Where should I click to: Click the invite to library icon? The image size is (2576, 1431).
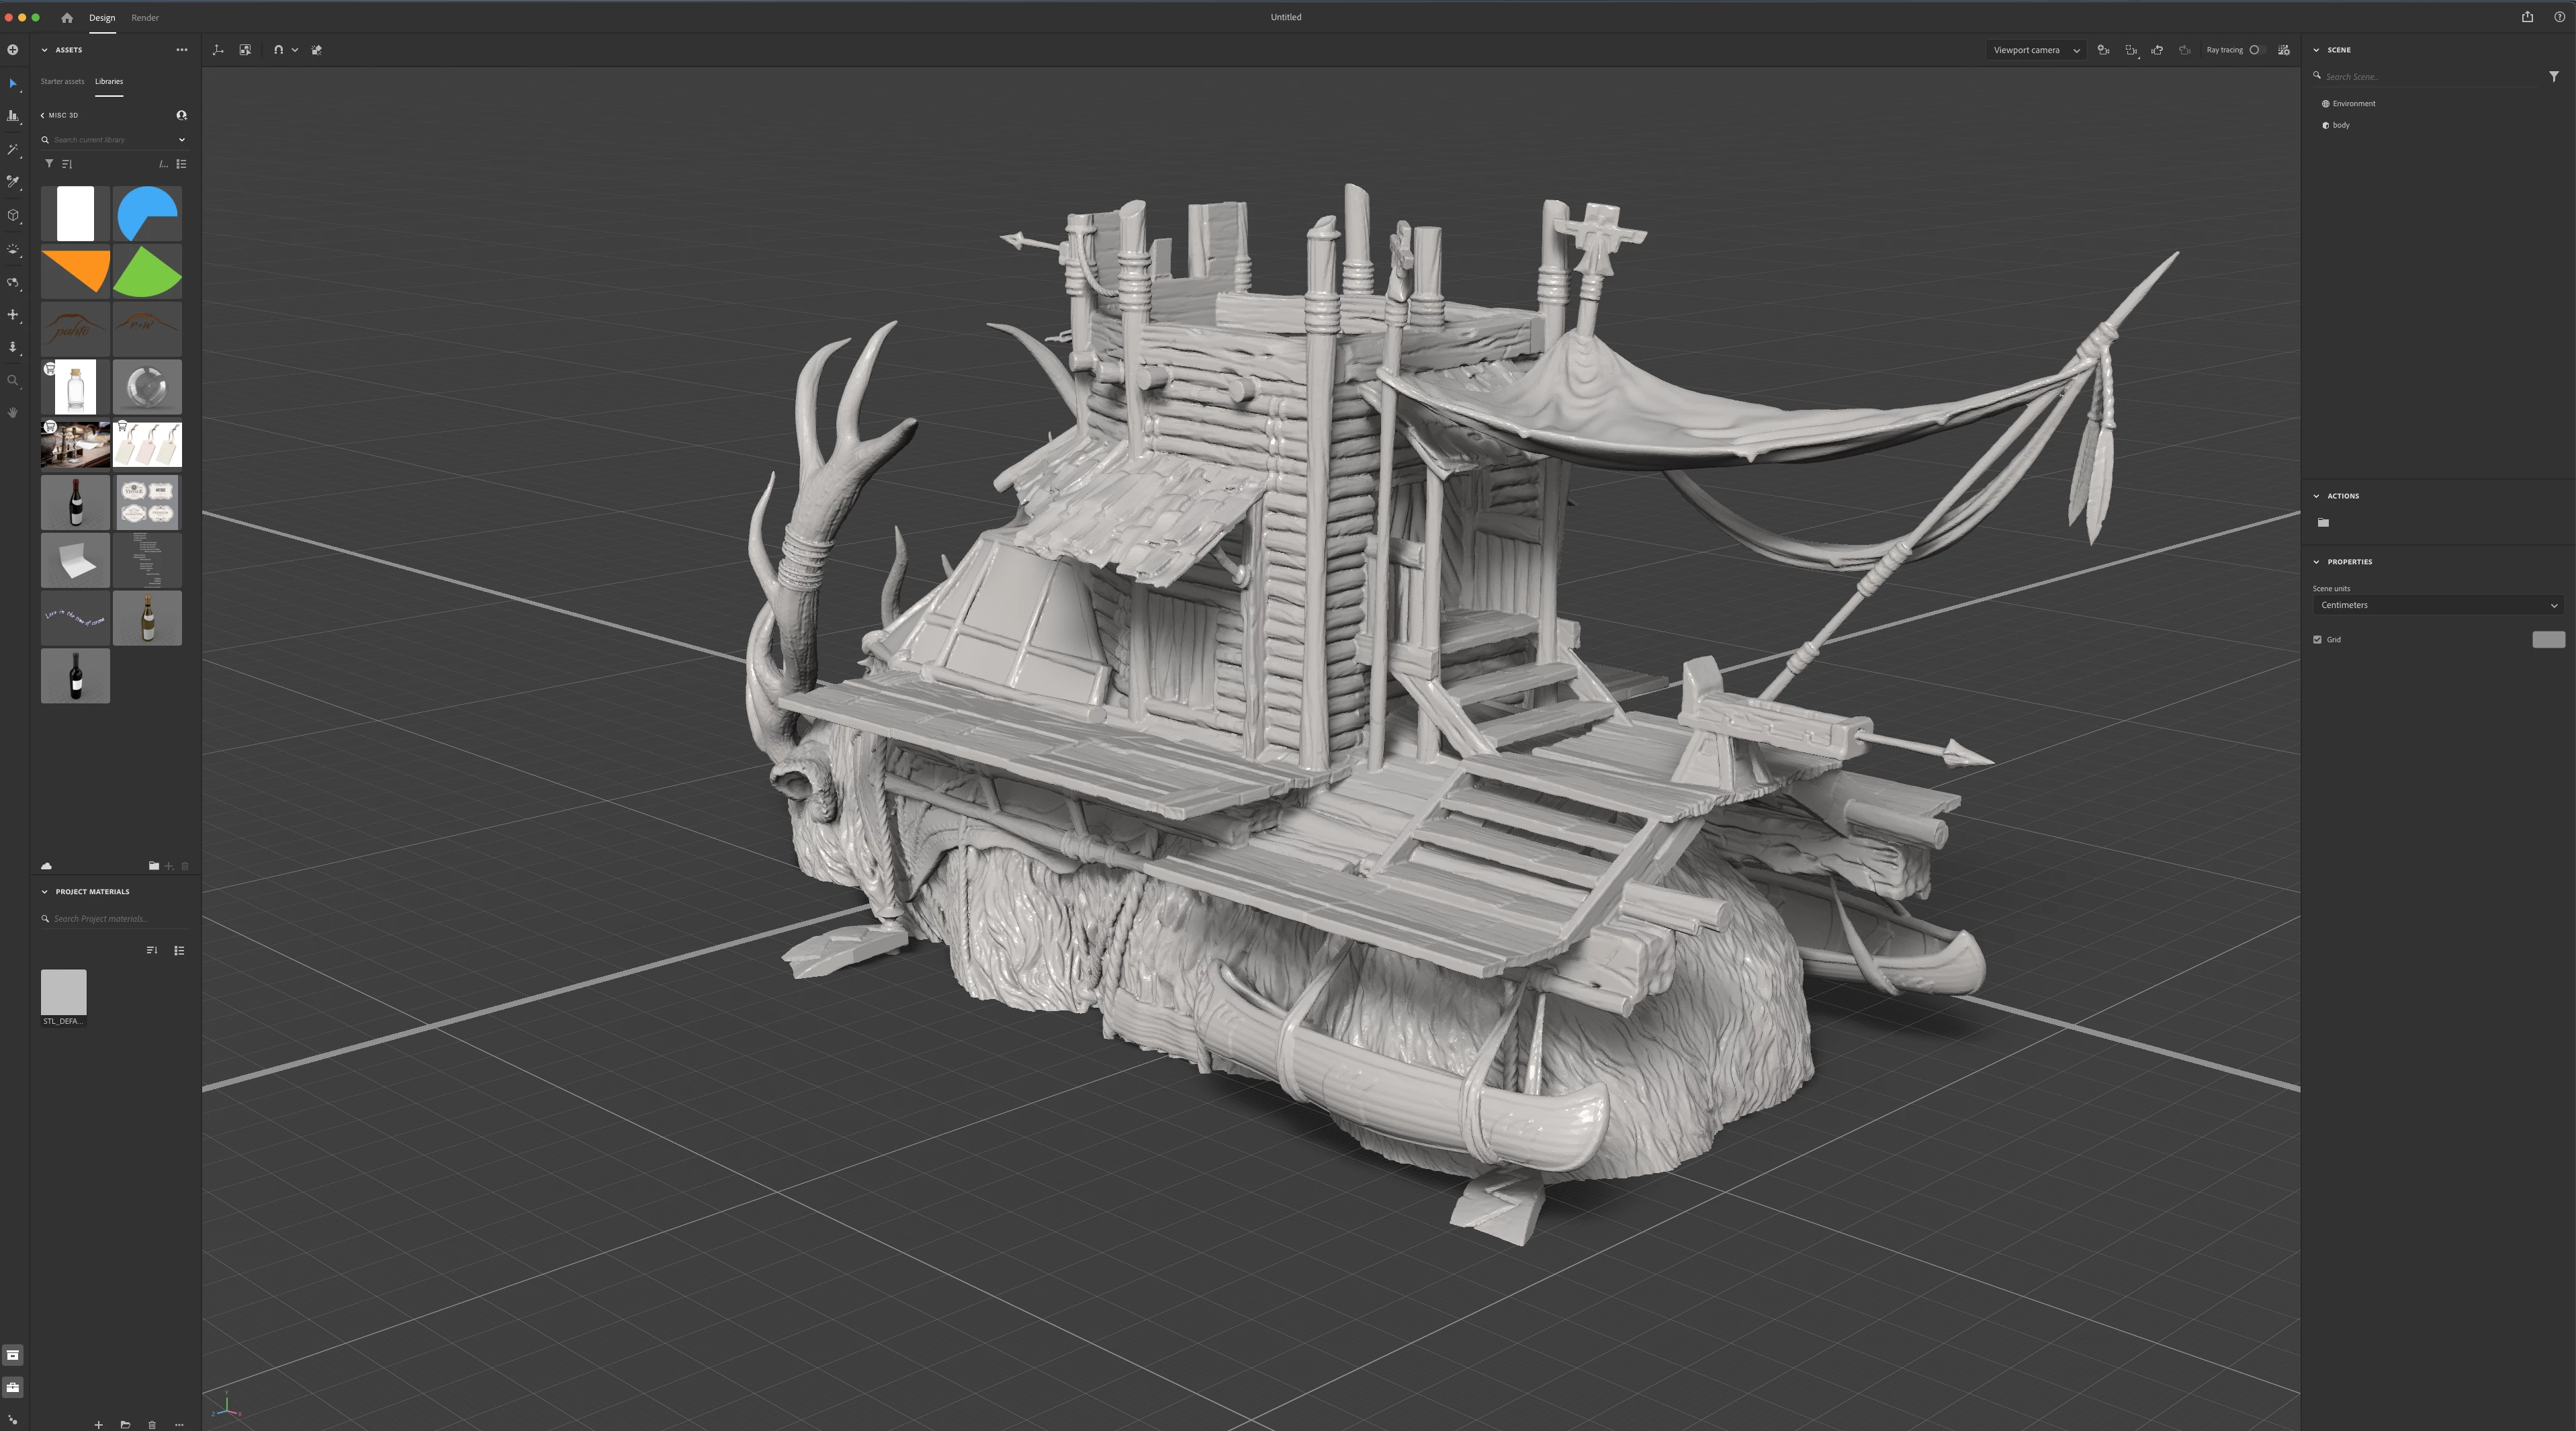(181, 115)
